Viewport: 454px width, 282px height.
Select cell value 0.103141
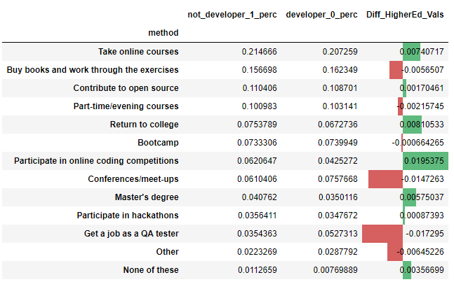pos(340,106)
